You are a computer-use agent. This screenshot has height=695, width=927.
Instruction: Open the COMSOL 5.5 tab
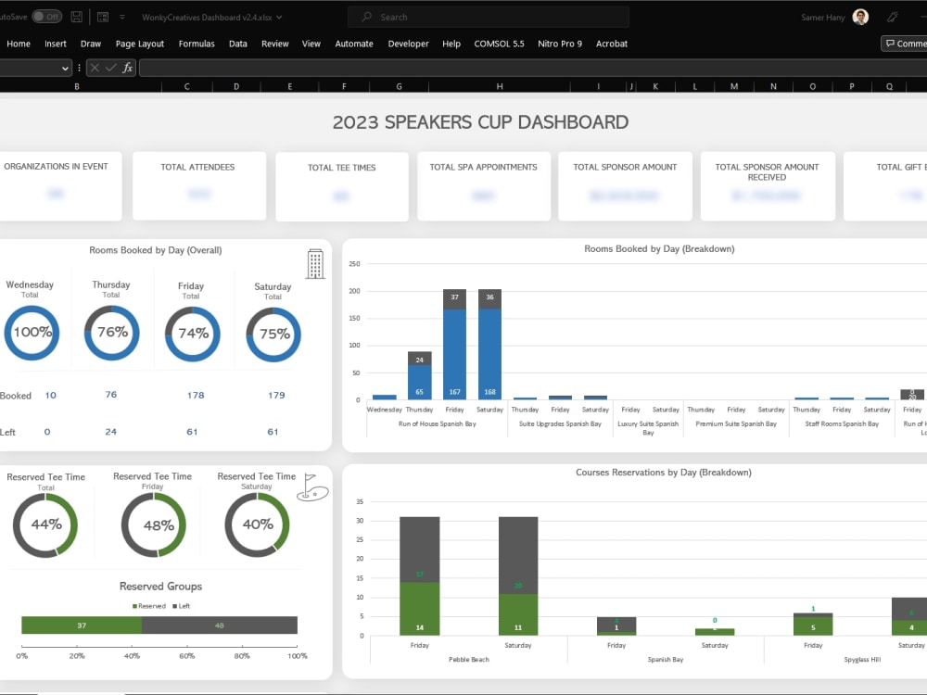click(499, 44)
